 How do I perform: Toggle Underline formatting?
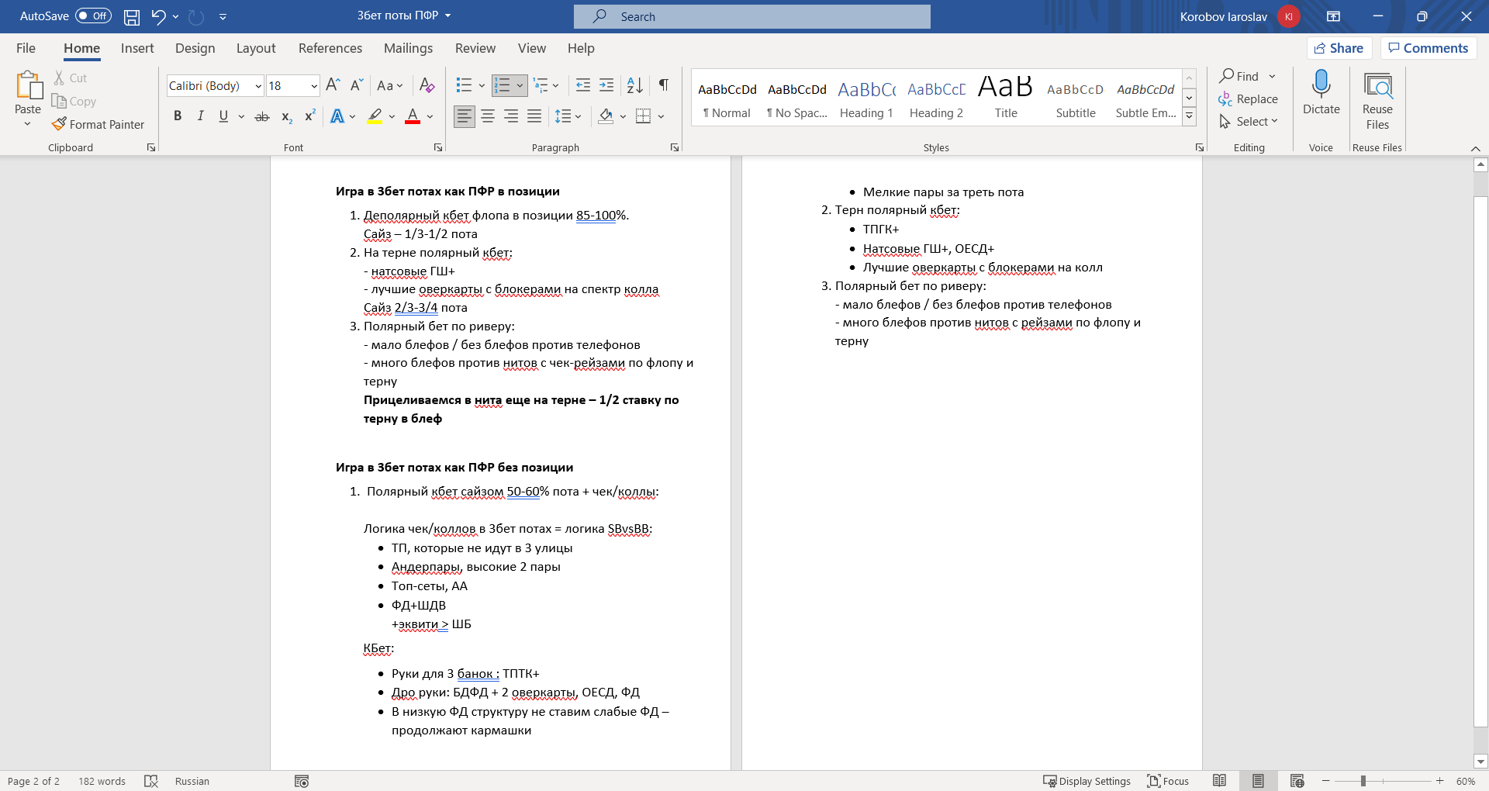pyautogui.click(x=223, y=116)
